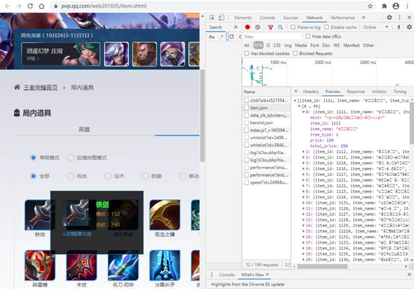Viewport: 414px width, 289px height.
Task: Toggle the device toolbar icon in DevTools
Action: [221, 17]
